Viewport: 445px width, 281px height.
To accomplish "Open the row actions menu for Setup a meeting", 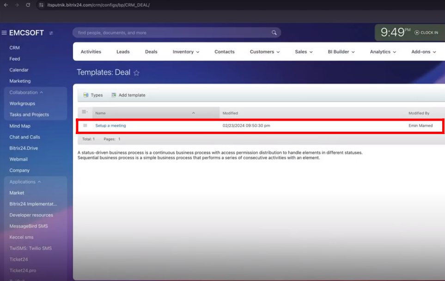I will (x=85, y=126).
